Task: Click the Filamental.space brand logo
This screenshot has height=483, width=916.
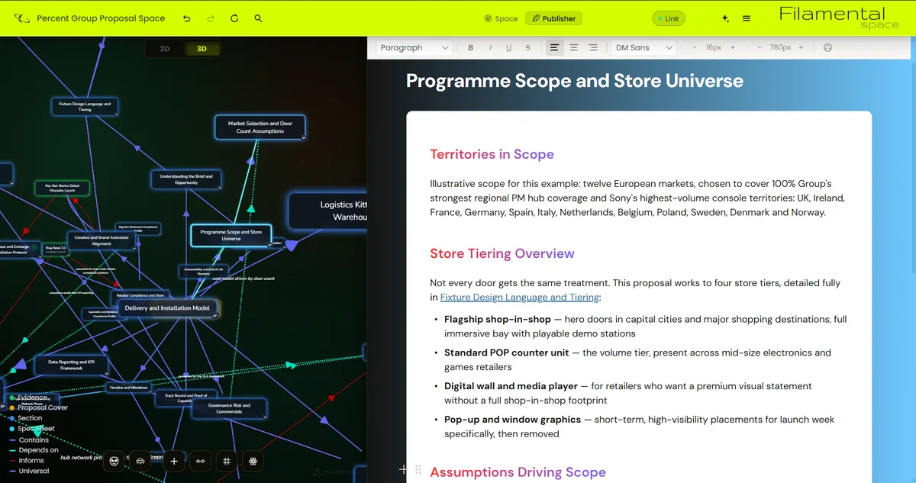Action: 839,18
